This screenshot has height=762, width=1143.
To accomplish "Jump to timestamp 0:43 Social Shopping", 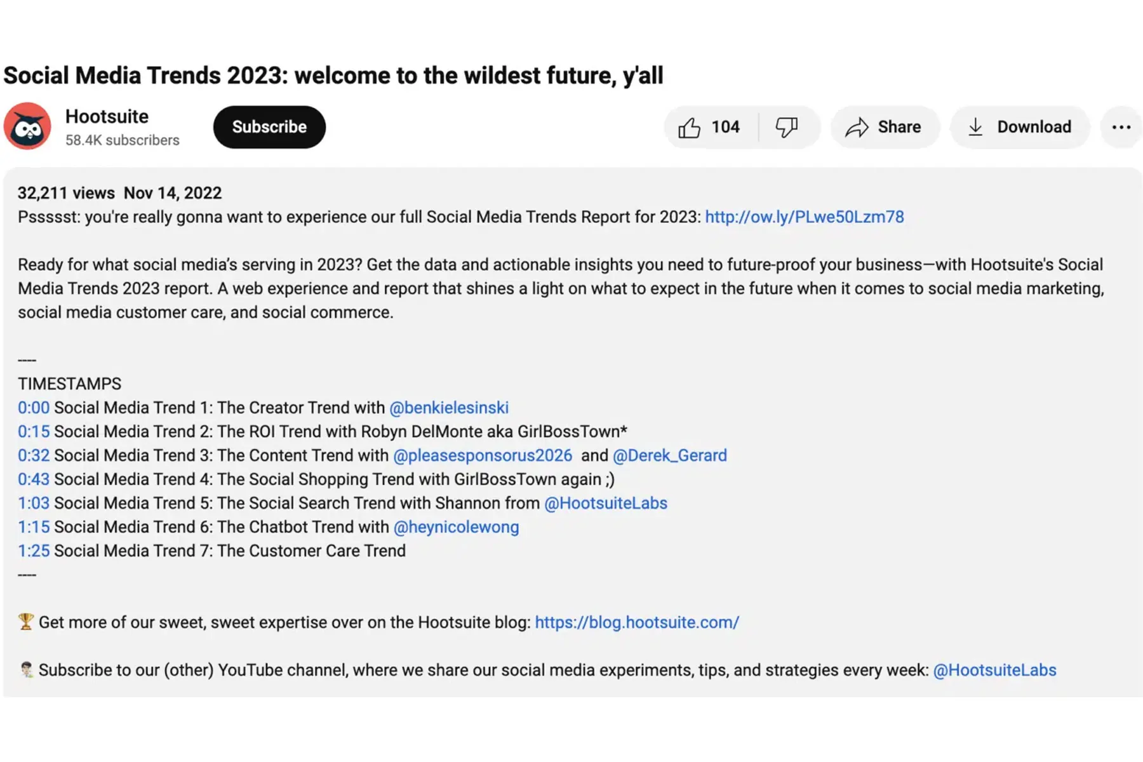I will 34,479.
